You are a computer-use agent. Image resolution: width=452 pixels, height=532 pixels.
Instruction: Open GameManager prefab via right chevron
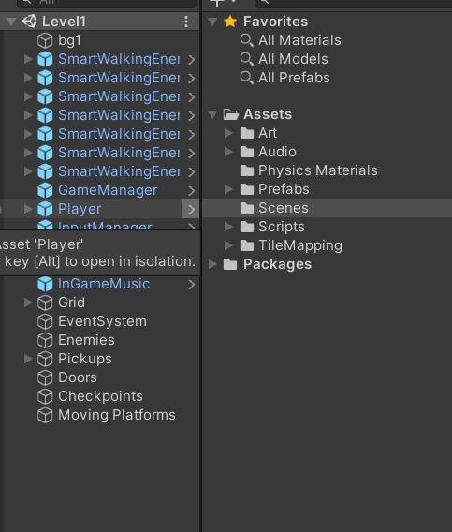tap(191, 191)
